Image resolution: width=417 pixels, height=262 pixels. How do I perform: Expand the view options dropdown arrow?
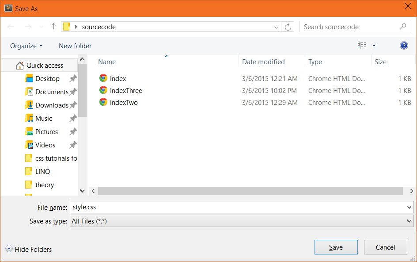374,46
